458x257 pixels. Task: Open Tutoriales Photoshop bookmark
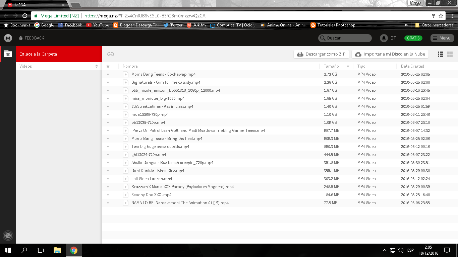point(333,25)
